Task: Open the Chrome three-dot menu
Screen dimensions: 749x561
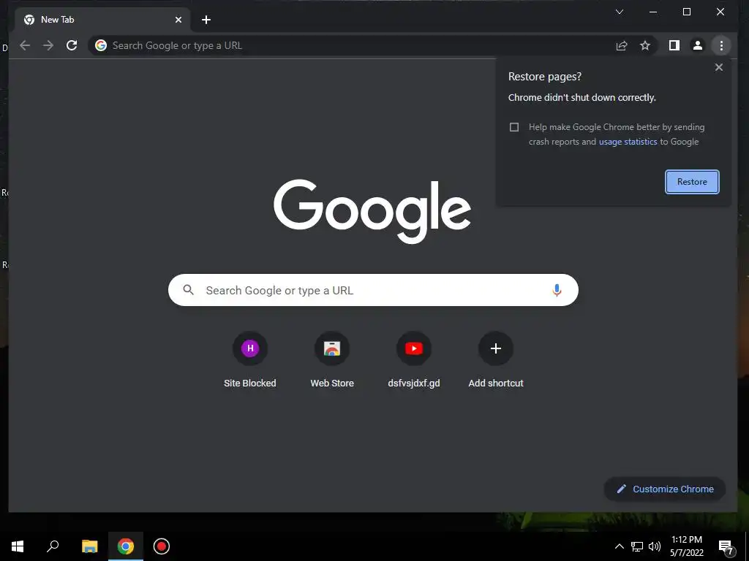Action: tap(721, 45)
